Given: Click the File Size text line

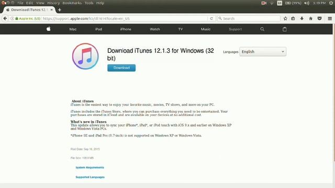Looking at the screenshot, I should pyautogui.click(x=82, y=158).
